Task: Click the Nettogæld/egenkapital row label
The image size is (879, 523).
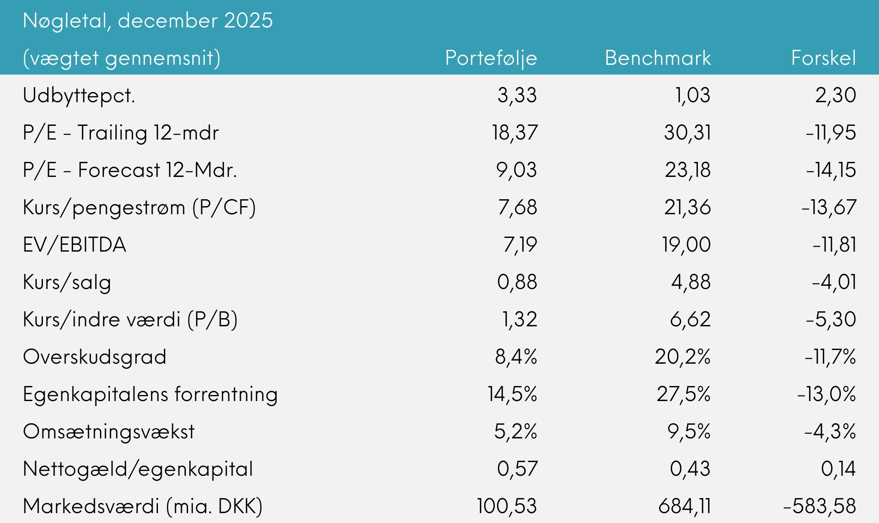Action: pos(138,469)
